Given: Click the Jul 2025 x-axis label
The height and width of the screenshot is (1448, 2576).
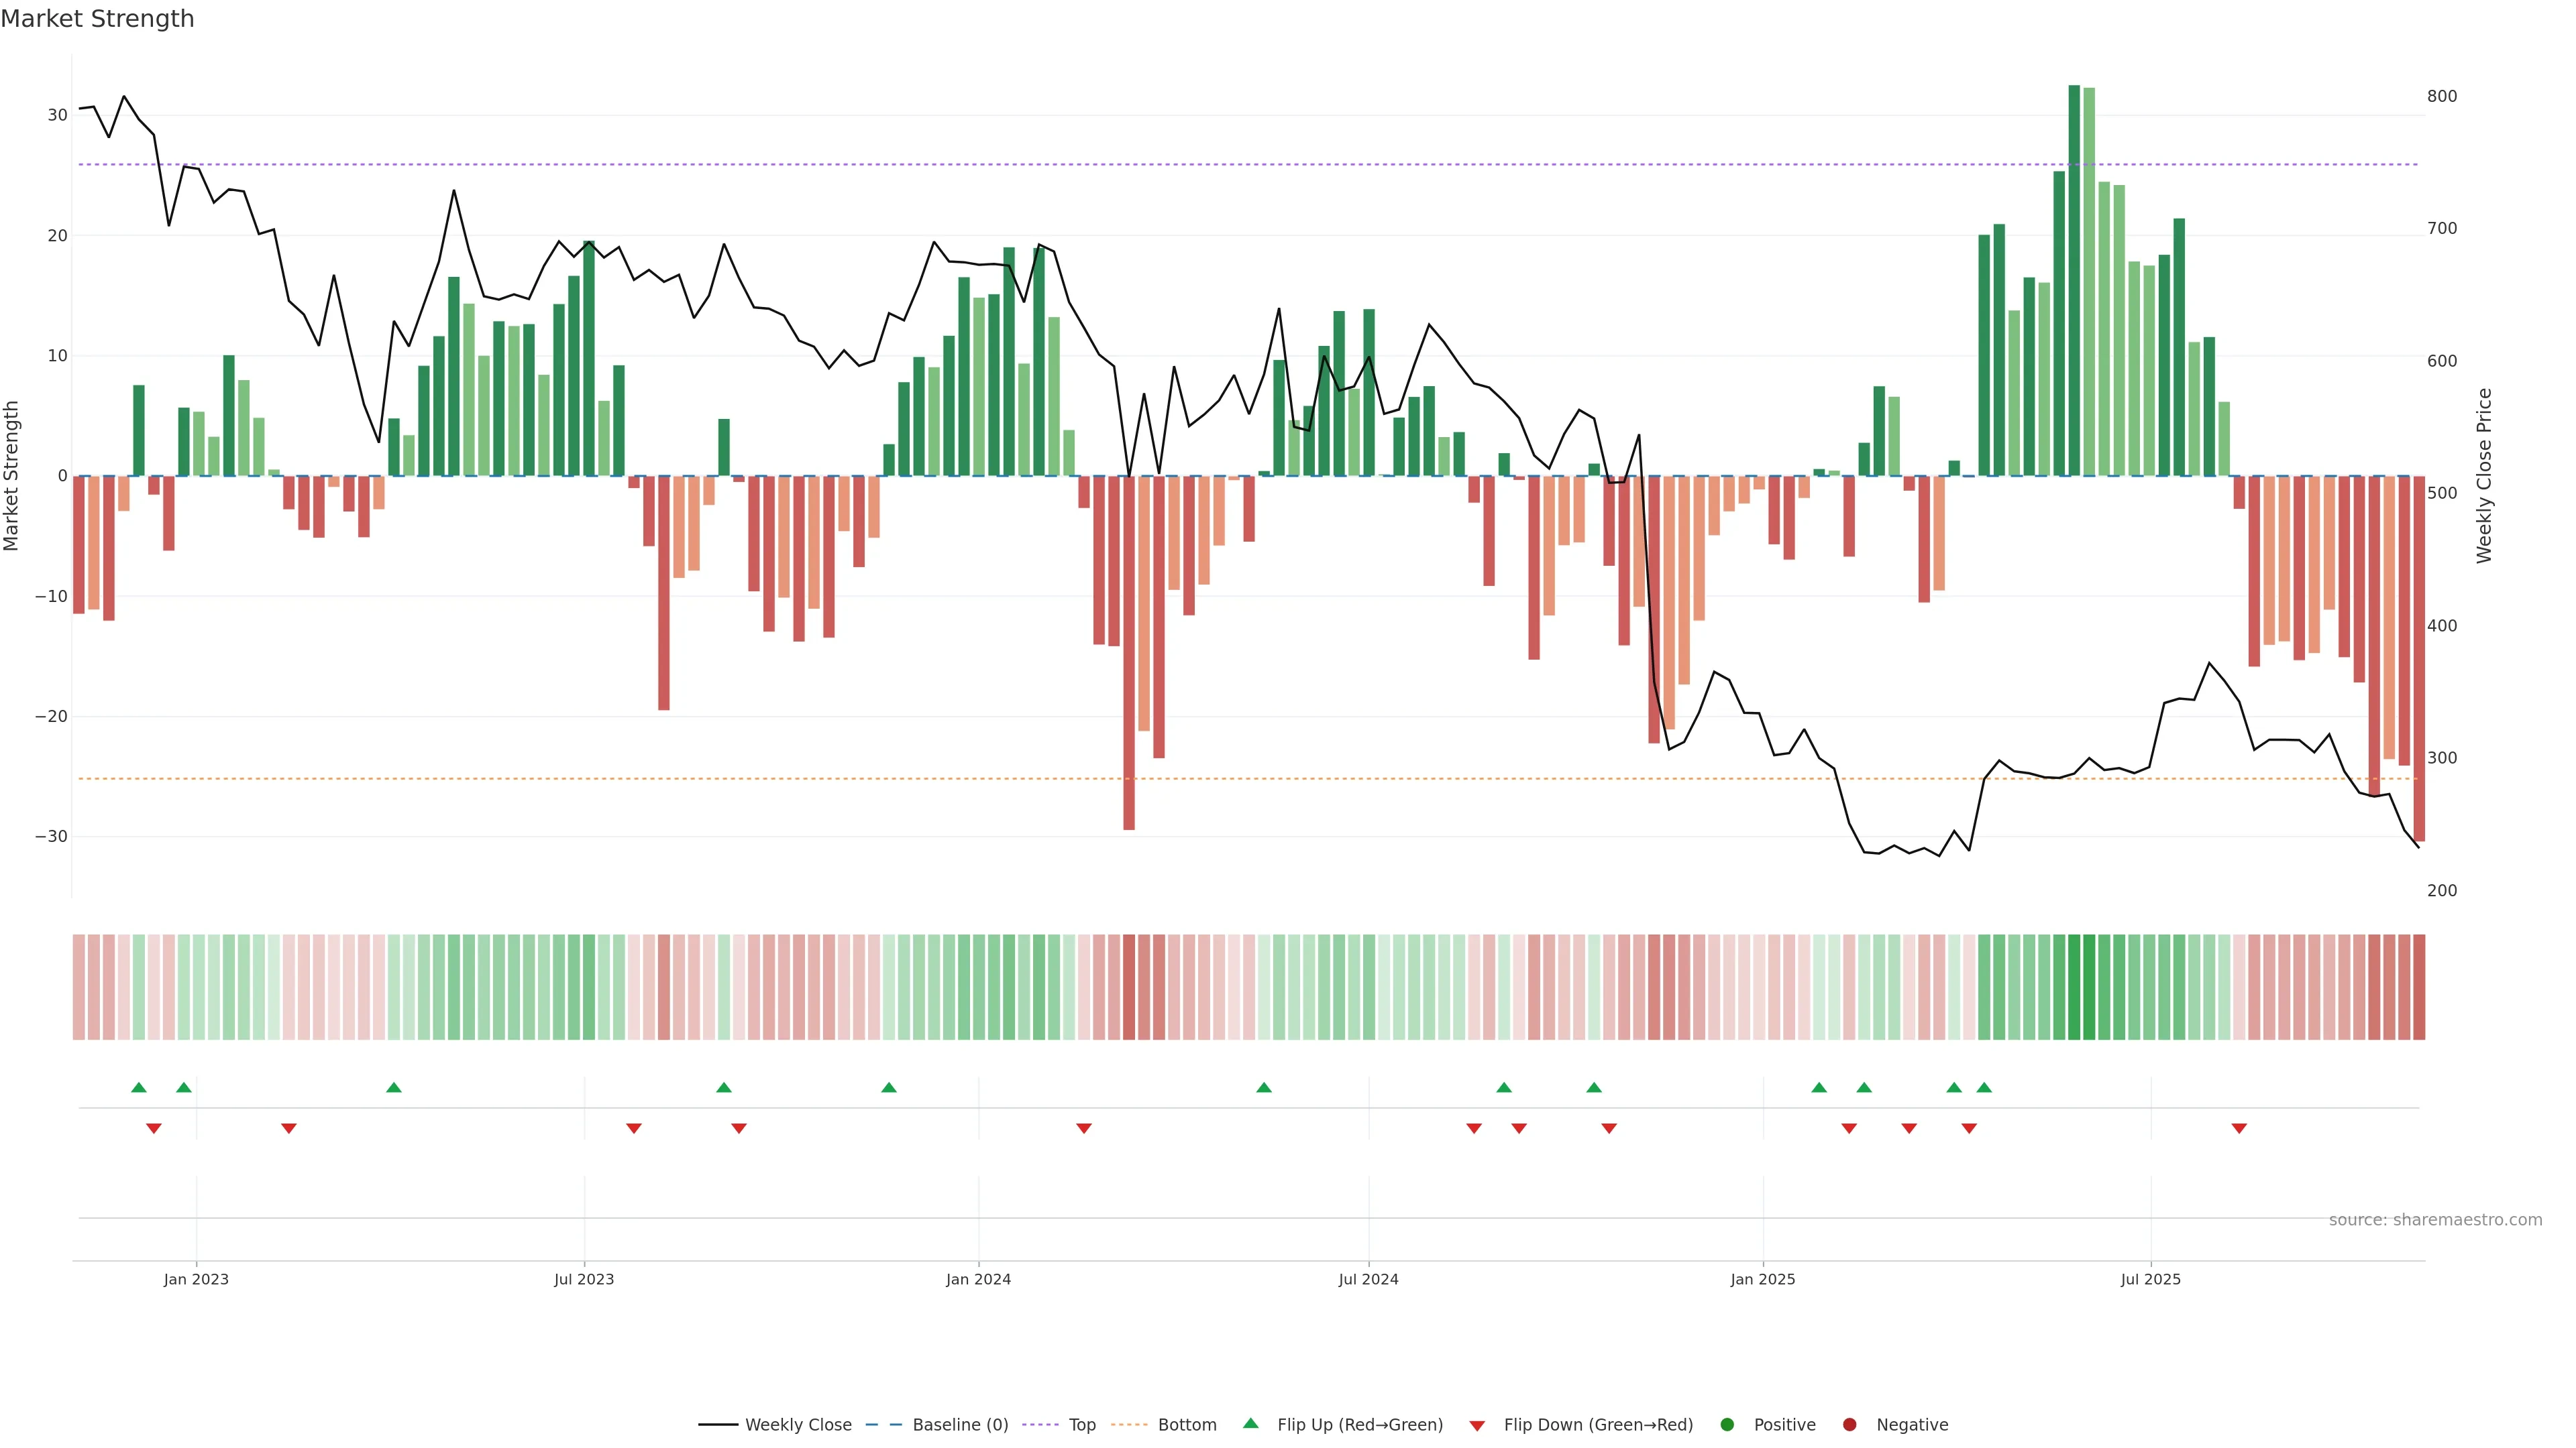Looking at the screenshot, I should coord(2150,1279).
